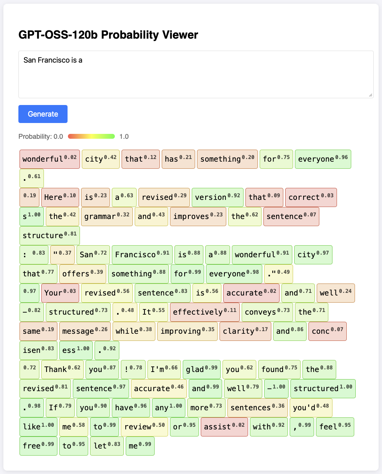Click the 'Here' token chip
The height and width of the screenshot is (474, 382).
point(60,197)
